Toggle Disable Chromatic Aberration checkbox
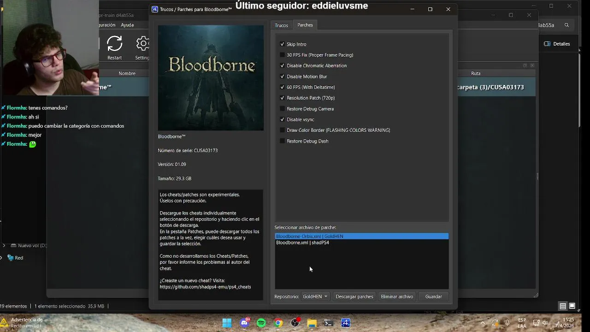Image resolution: width=590 pixels, height=332 pixels. 283,65
